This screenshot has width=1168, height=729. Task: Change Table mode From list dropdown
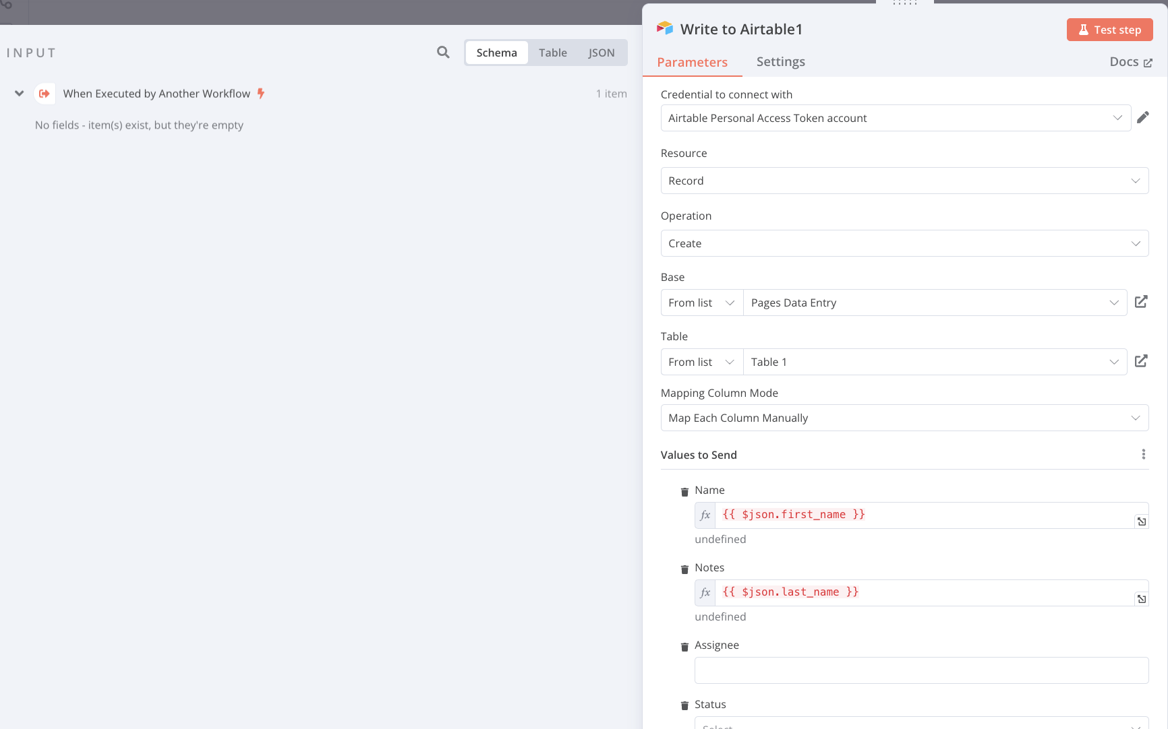702,362
